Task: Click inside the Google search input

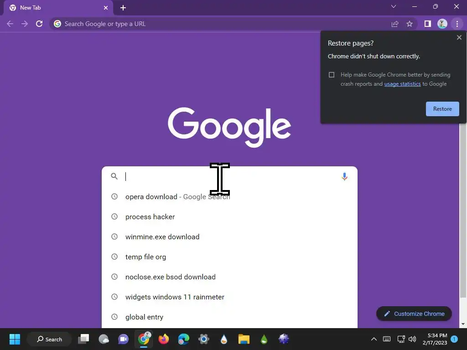Action: point(229,176)
